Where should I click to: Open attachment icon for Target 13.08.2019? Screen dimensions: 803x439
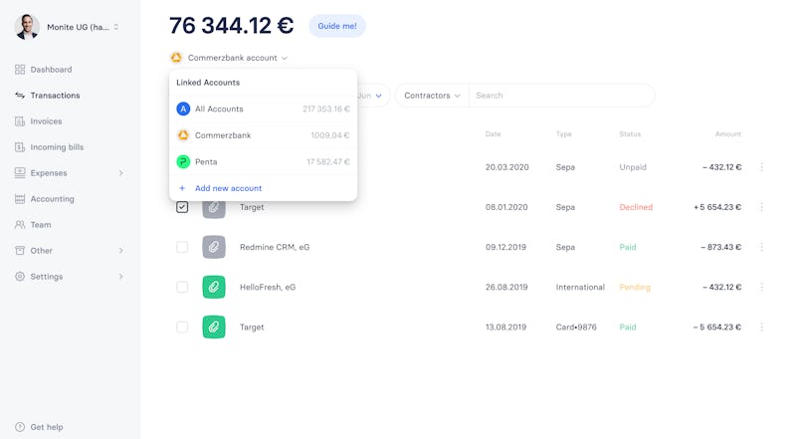pos(214,327)
